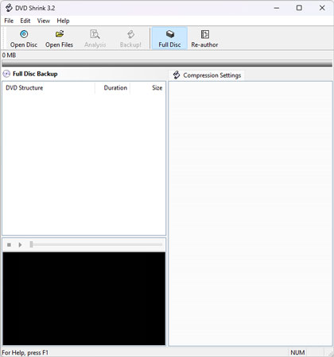
Task: Click the 'For Help, press F1' status text
Action: click(x=25, y=353)
